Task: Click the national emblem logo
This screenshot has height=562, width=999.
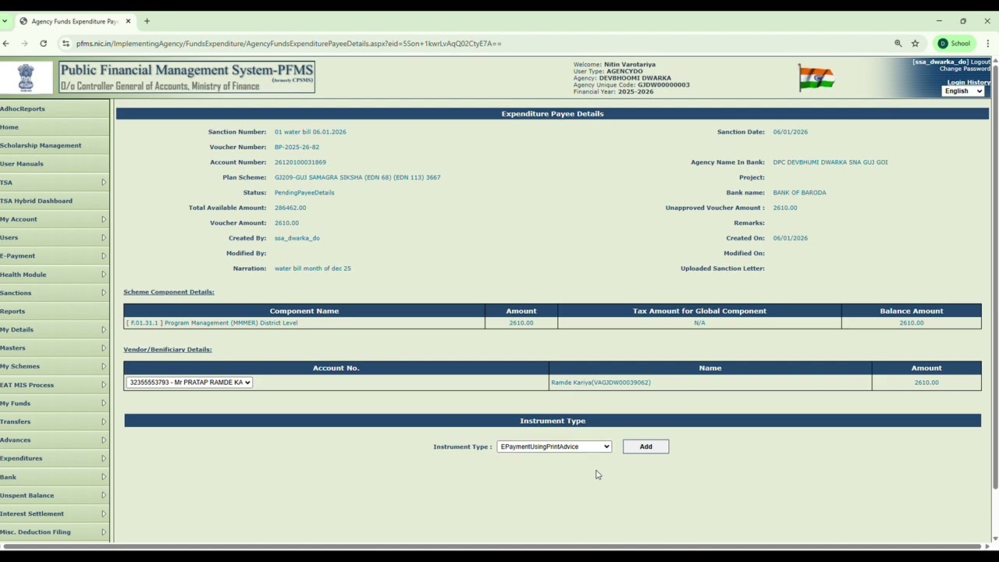Action: (27, 77)
